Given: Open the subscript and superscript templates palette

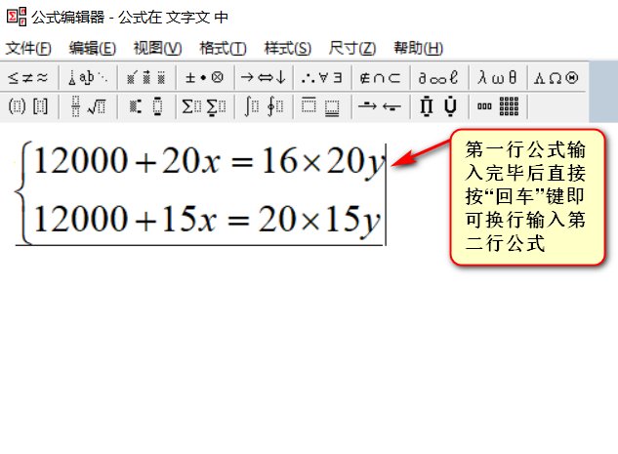Looking at the screenshot, I should [x=146, y=106].
